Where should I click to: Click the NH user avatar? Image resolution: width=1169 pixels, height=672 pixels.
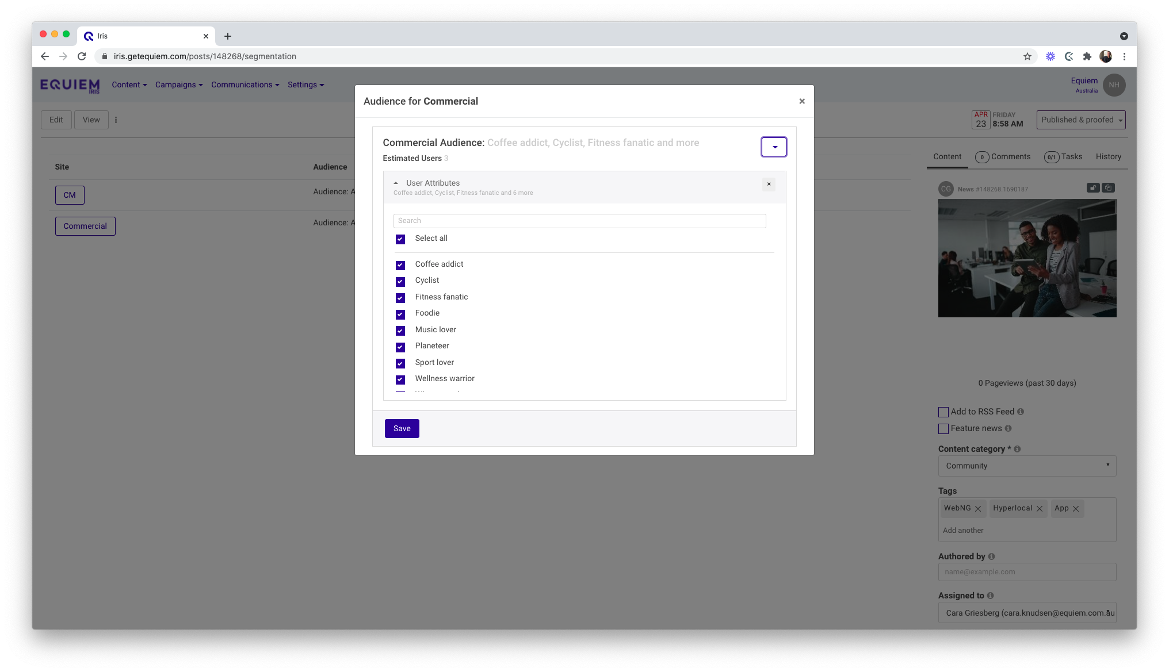click(x=1114, y=85)
